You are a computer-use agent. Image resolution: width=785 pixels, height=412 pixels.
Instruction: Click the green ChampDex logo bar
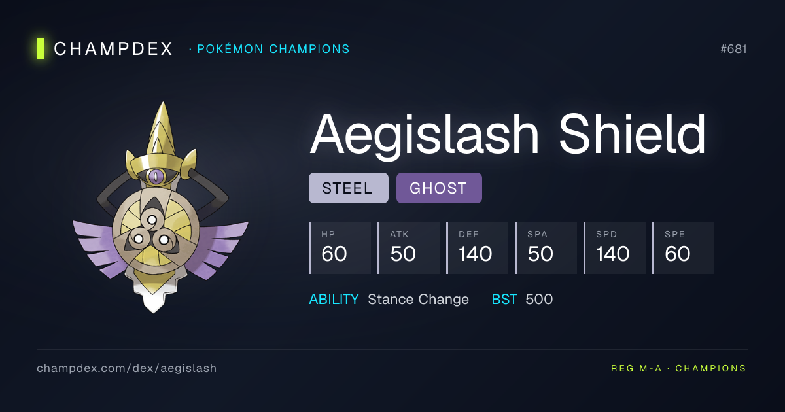point(41,48)
